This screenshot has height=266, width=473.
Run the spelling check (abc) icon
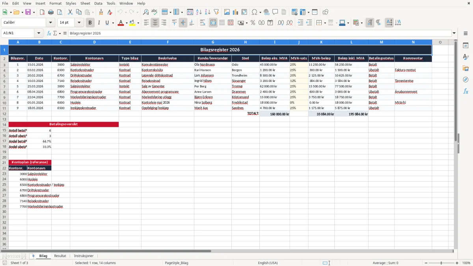coord(154,12)
